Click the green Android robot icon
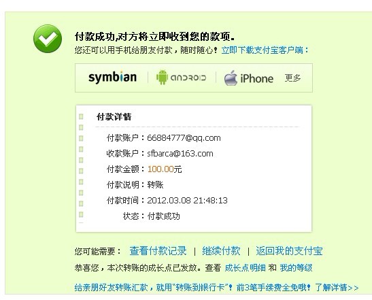The height and width of the screenshot is (300, 372). (x=162, y=77)
